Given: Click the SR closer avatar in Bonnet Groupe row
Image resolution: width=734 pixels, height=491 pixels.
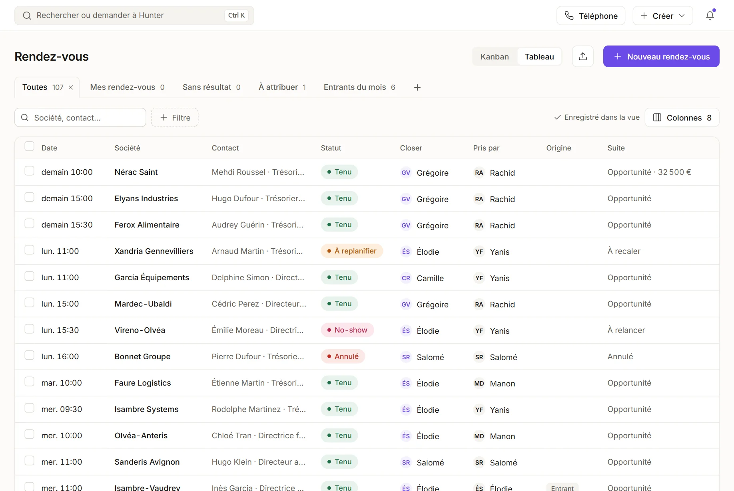Looking at the screenshot, I should click(x=406, y=357).
